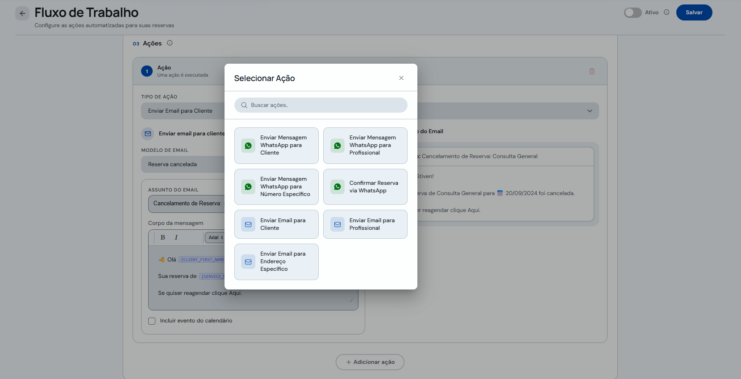Toggle the Ativo switch
741x379 pixels.
click(x=633, y=12)
